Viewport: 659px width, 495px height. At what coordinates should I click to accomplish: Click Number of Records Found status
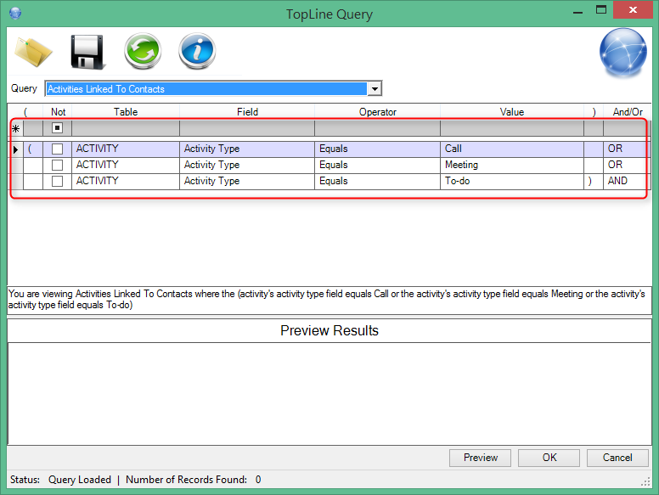194,480
